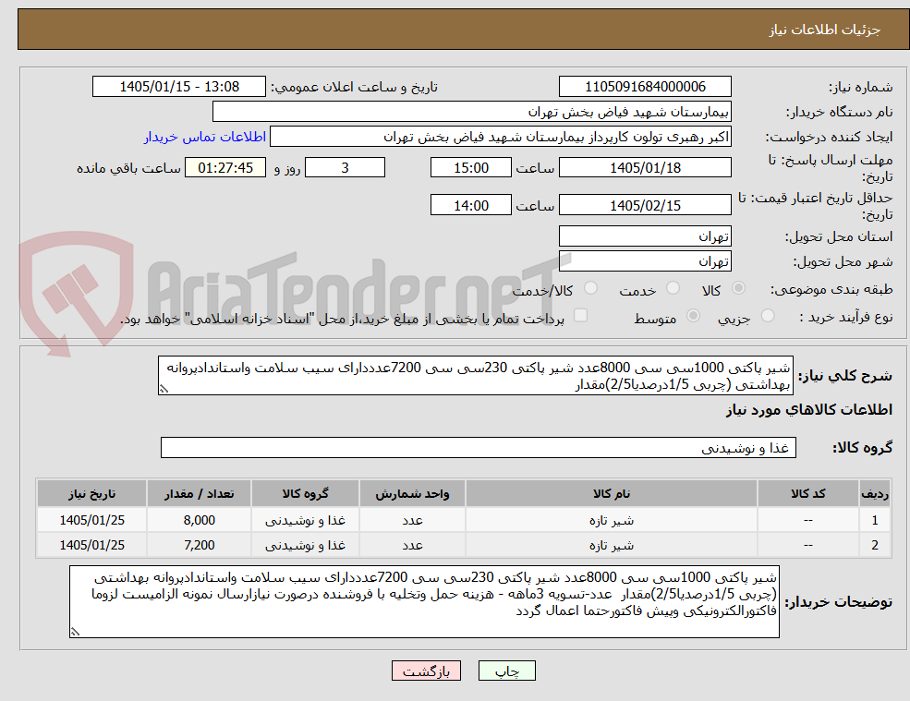
Task: Click the response deadline date 1405/01/18
Action: pyautogui.click(x=645, y=168)
